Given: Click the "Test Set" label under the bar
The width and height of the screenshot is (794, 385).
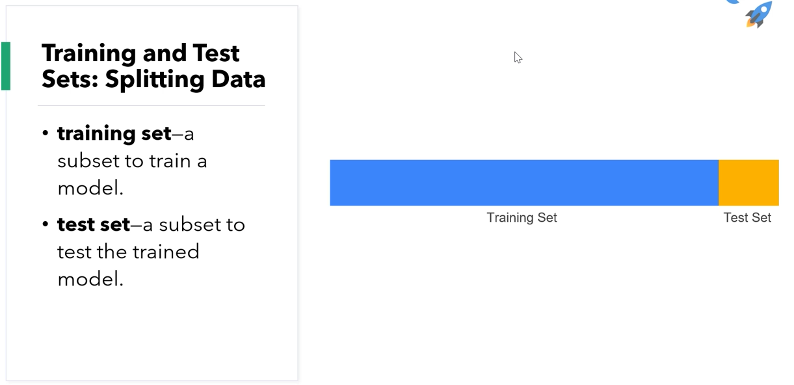Looking at the screenshot, I should (747, 218).
